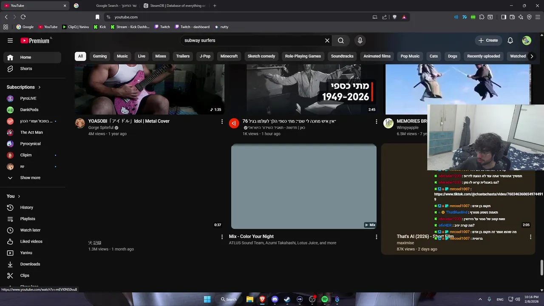
Task: Expand the Subscriptions section chevron
Action: click(x=40, y=87)
